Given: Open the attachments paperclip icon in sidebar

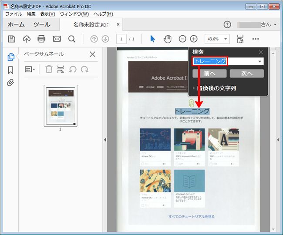Looking at the screenshot, I should coord(10,82).
